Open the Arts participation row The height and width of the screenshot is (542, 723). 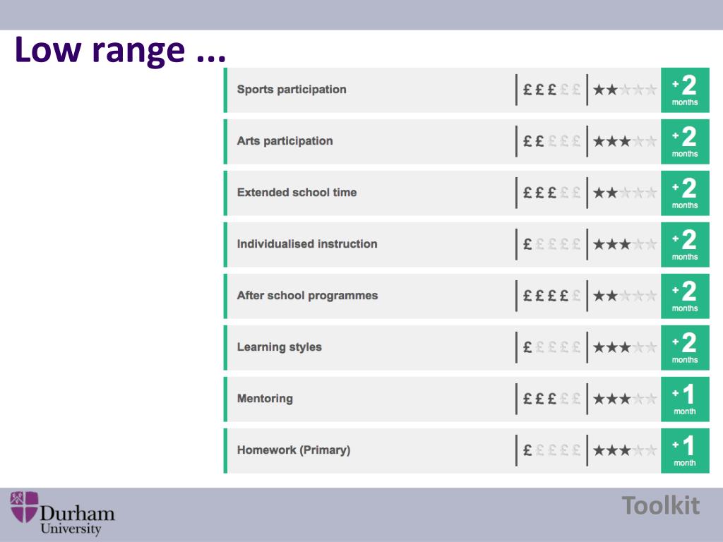click(x=466, y=141)
